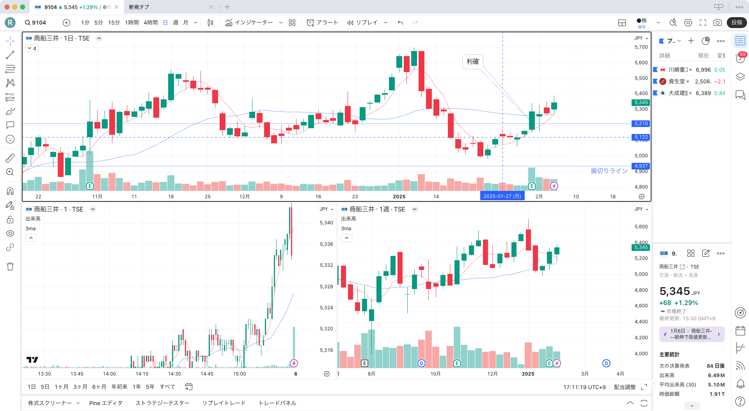This screenshot has width=749, height=411.
Task: Open the object tree layers panel
Action: tap(740, 77)
